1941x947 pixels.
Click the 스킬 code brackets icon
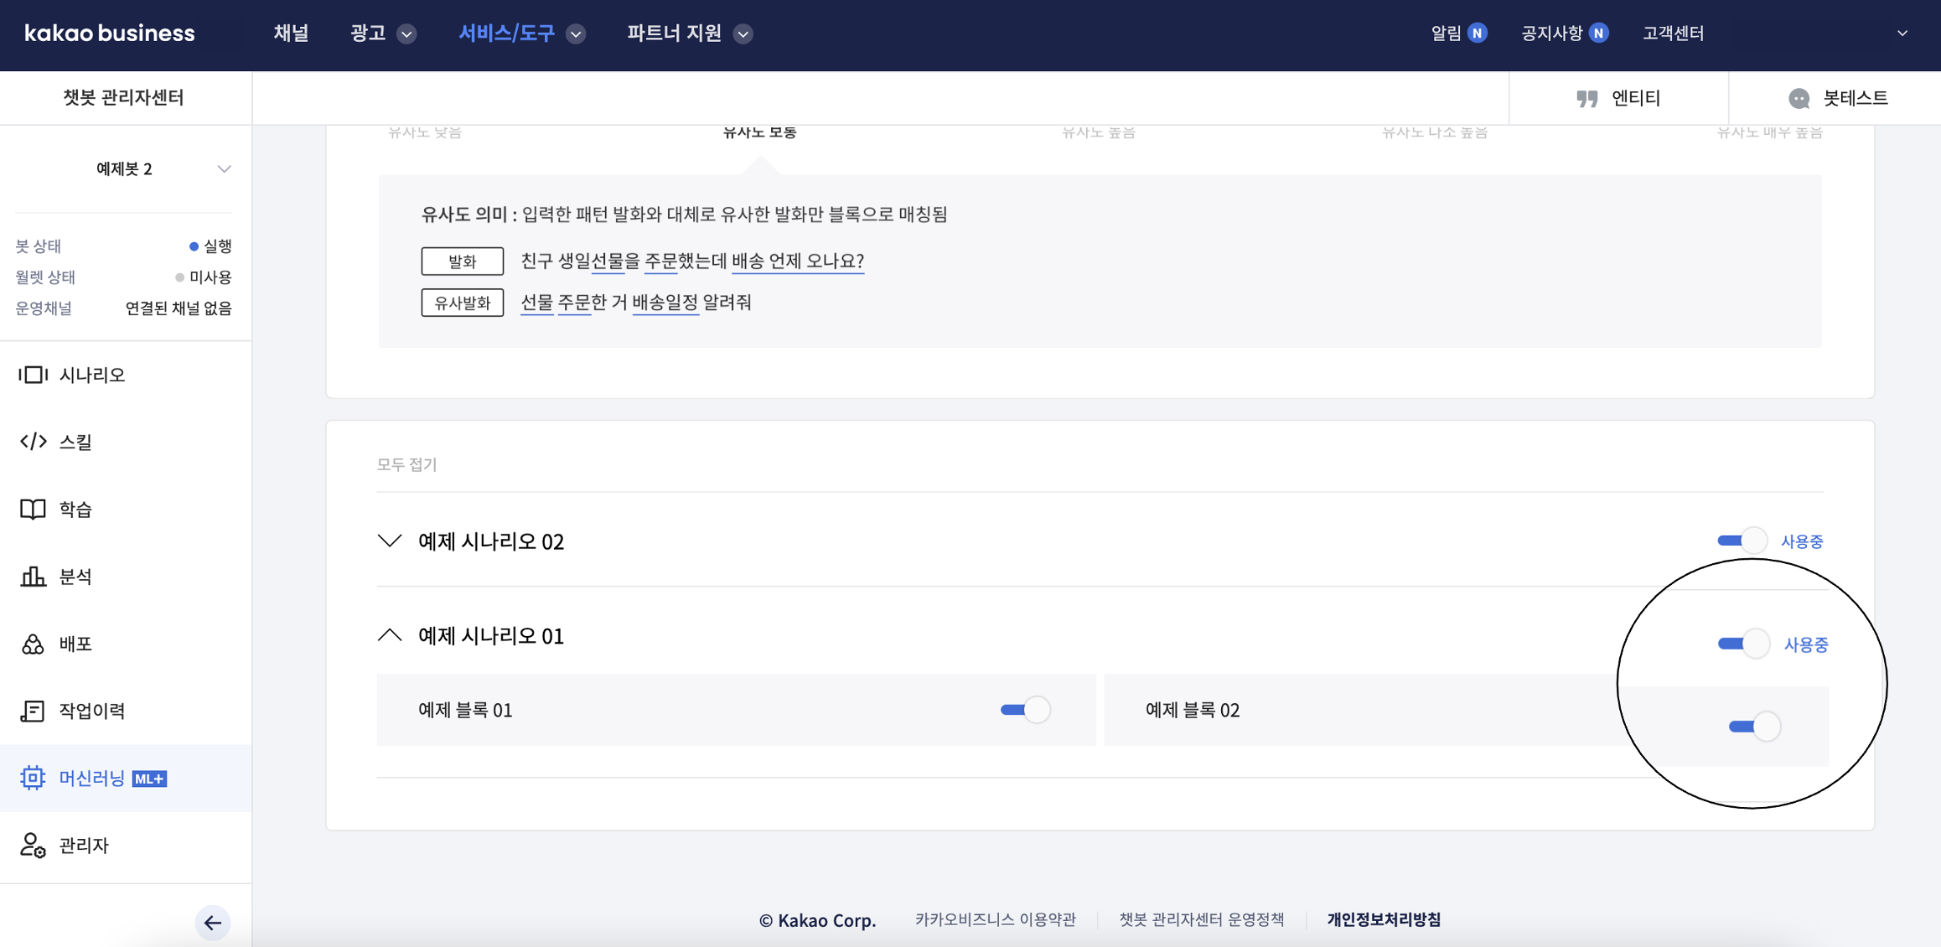pos(33,442)
